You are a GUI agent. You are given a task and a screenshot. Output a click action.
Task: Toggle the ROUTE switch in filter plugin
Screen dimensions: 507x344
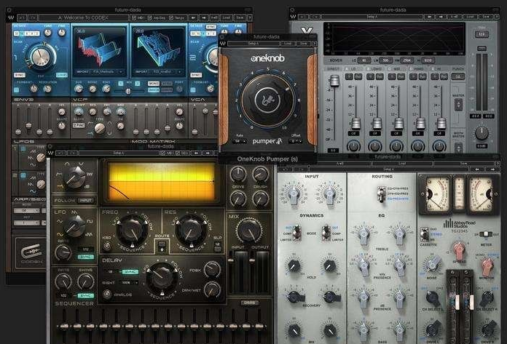(162, 247)
